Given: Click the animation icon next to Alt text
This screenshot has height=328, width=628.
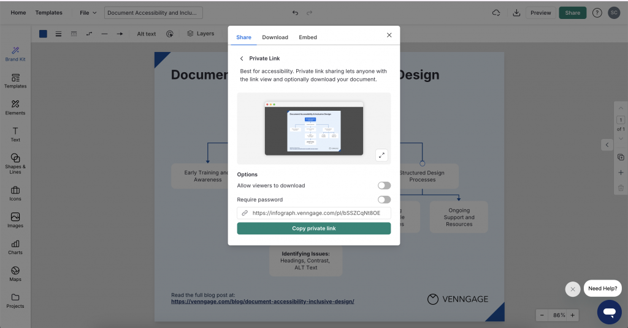Looking at the screenshot, I should click(x=170, y=34).
